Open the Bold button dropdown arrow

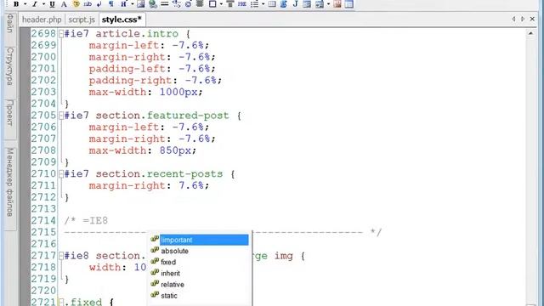click(25, 4)
